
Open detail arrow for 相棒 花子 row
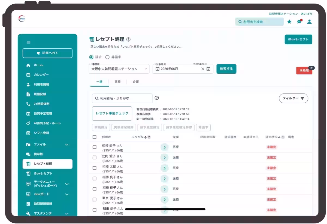[164, 189]
